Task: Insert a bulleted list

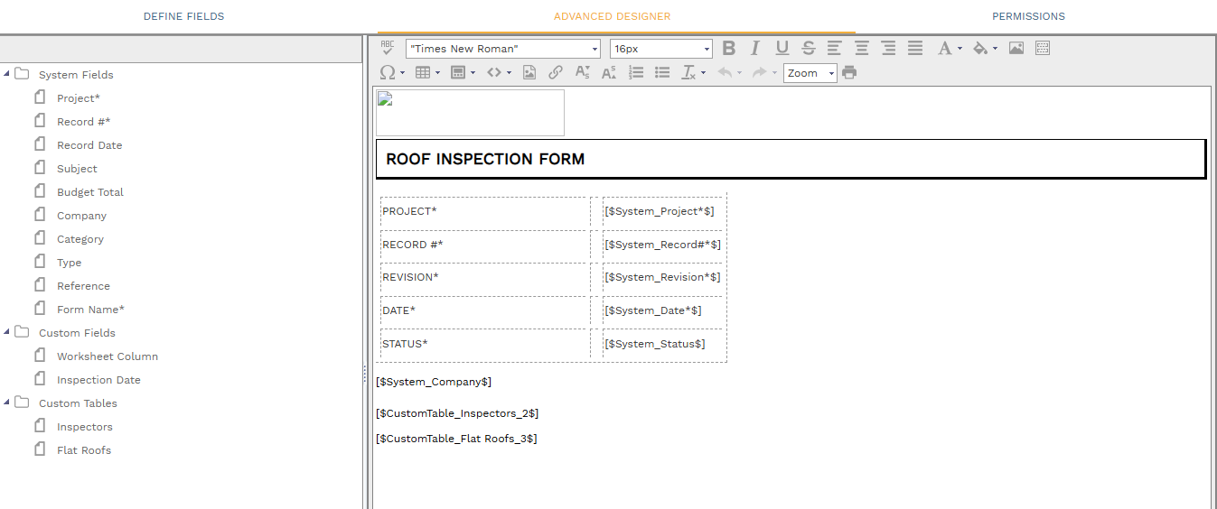Action: tap(662, 73)
